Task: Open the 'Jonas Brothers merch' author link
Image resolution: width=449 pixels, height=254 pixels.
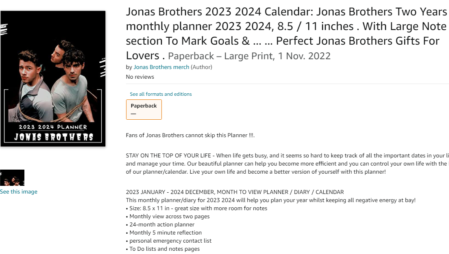Action: pos(161,67)
